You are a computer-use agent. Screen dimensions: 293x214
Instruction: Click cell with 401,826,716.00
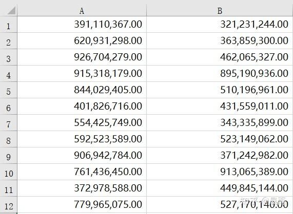82,106
